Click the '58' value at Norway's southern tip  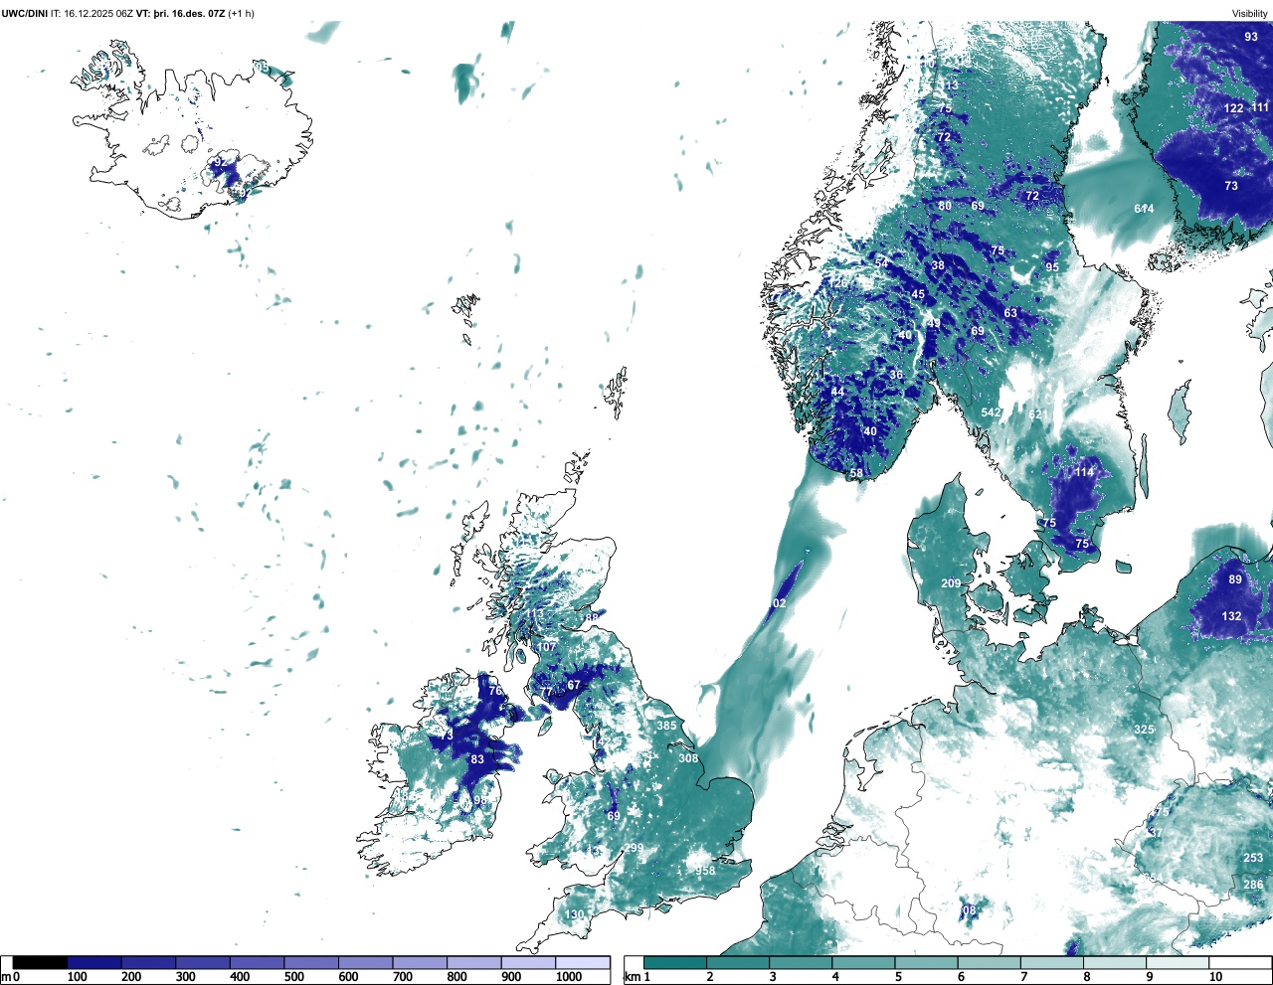[857, 474]
